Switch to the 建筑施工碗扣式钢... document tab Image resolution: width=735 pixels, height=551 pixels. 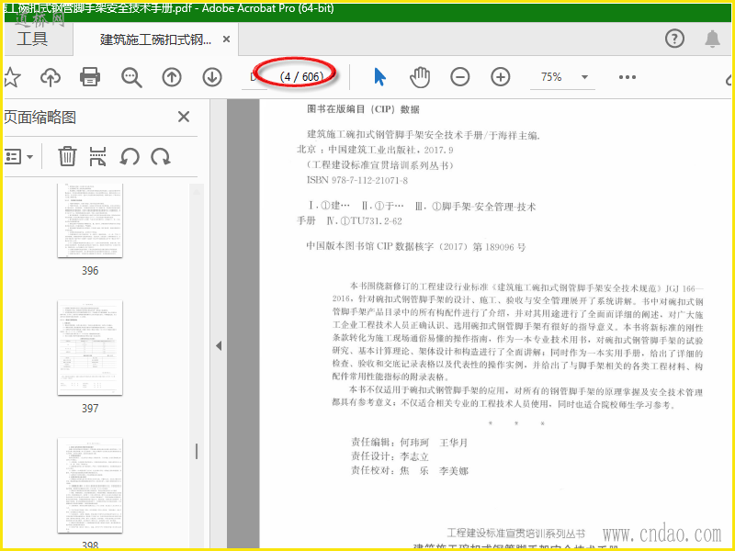[155, 39]
